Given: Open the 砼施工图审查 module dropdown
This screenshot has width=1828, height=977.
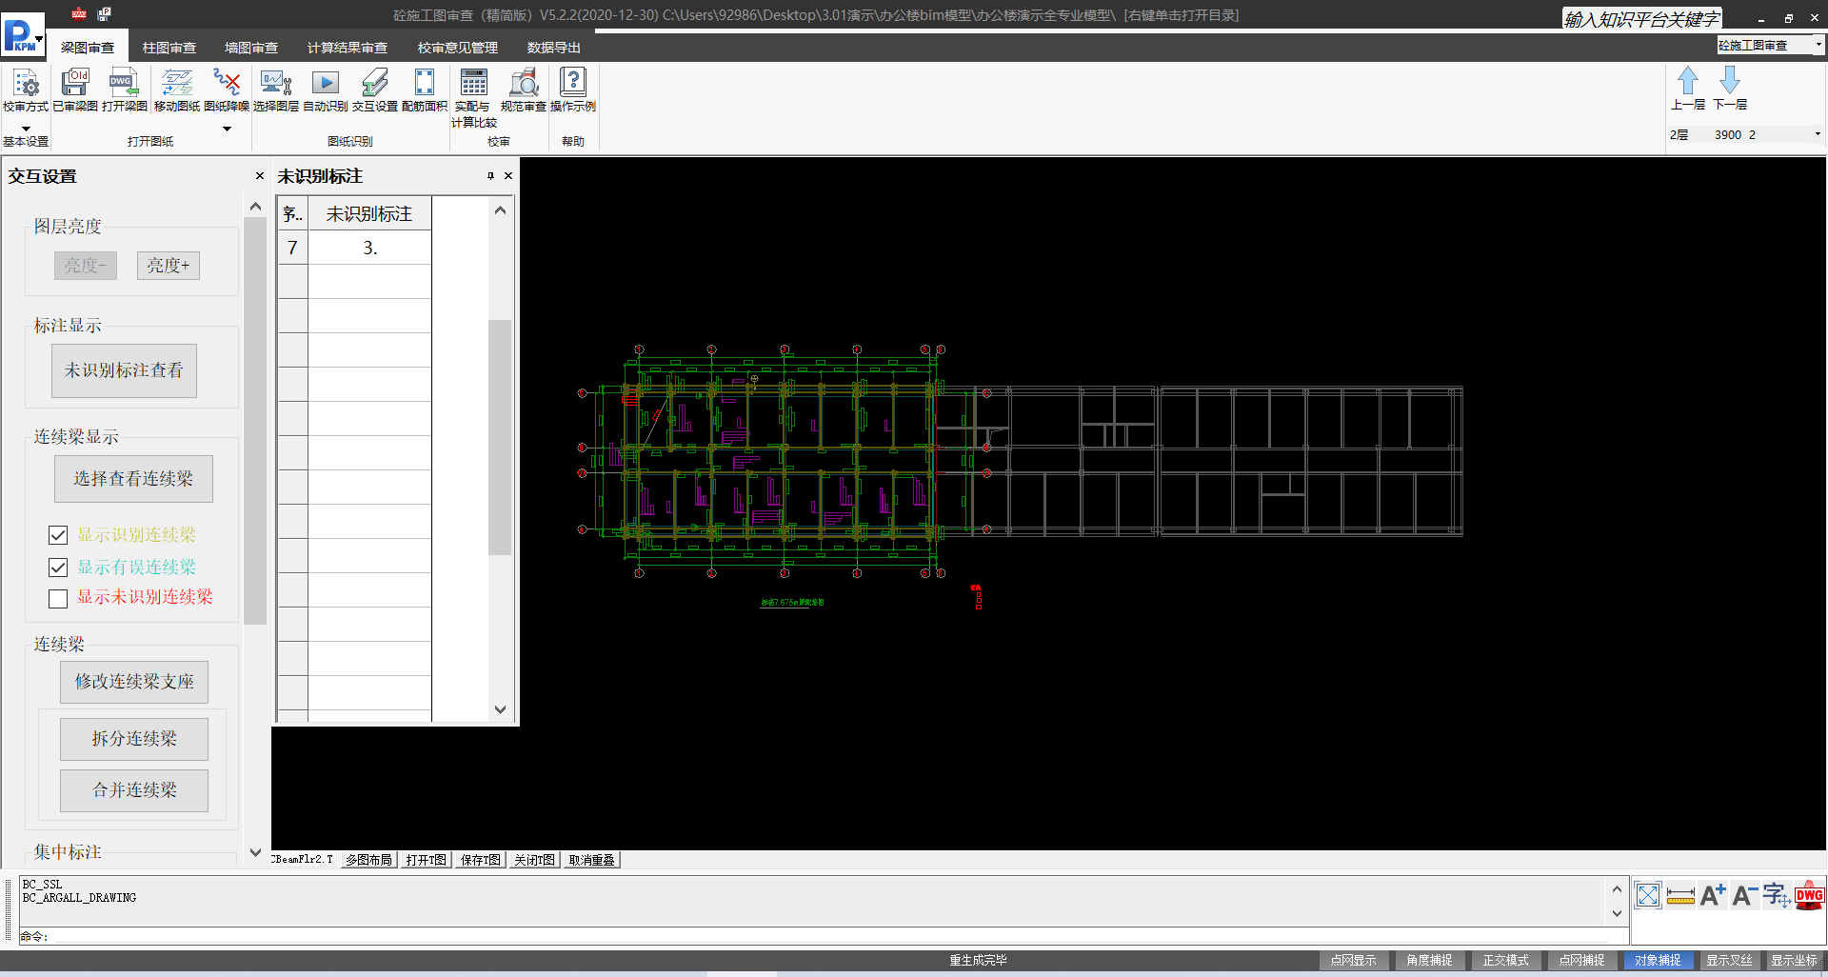Looking at the screenshot, I should click(x=1818, y=45).
